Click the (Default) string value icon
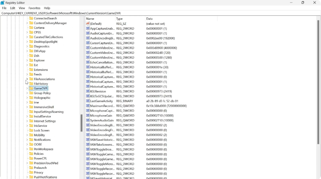Viewport: 321px width, 179px height. pyautogui.click(x=88, y=24)
